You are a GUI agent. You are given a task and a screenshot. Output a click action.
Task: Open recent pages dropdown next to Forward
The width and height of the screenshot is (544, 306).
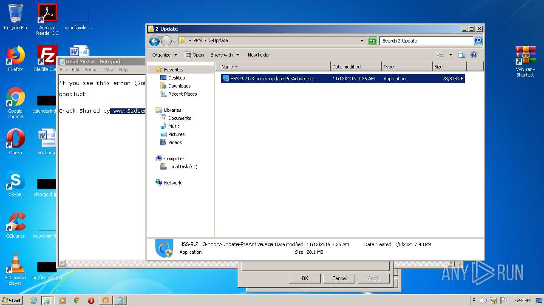[x=174, y=41]
